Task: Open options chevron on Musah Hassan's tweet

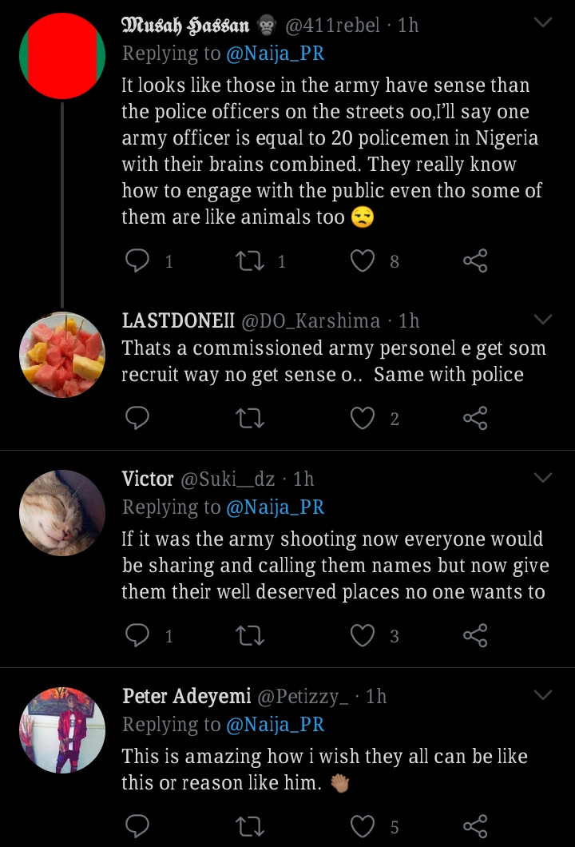Action: [x=542, y=23]
